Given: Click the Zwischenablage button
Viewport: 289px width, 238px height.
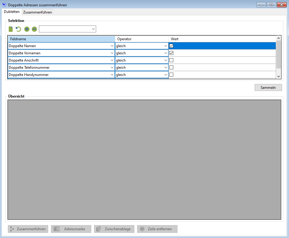Looking at the screenshot, I should click(x=114, y=229).
